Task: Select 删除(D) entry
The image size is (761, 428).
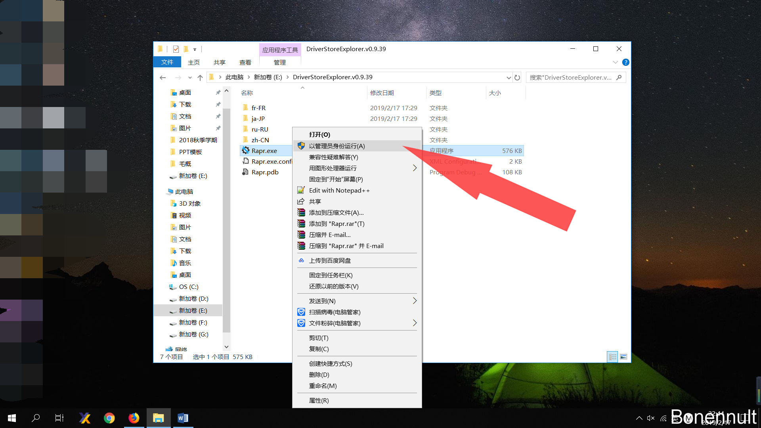Action: [x=357, y=374]
